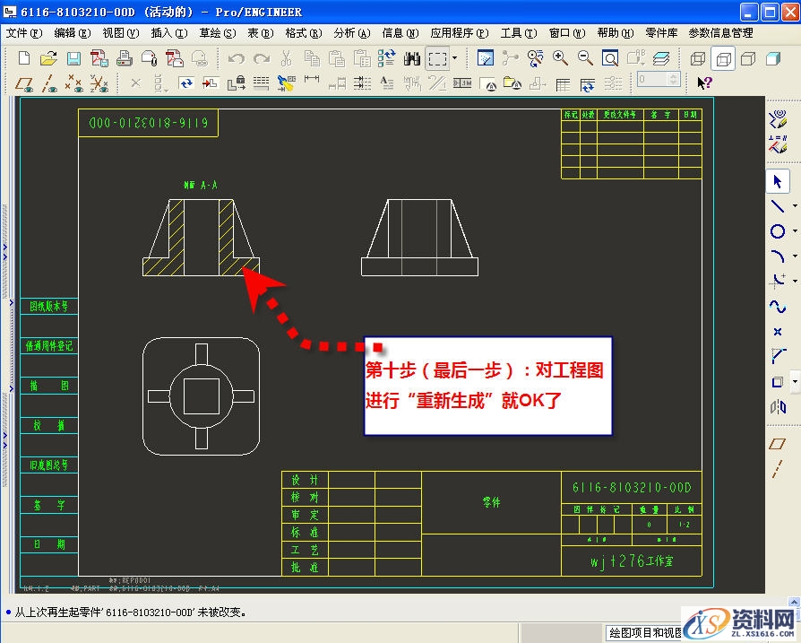
Task: Click the 零件库 parts library menu
Action: [x=661, y=33]
